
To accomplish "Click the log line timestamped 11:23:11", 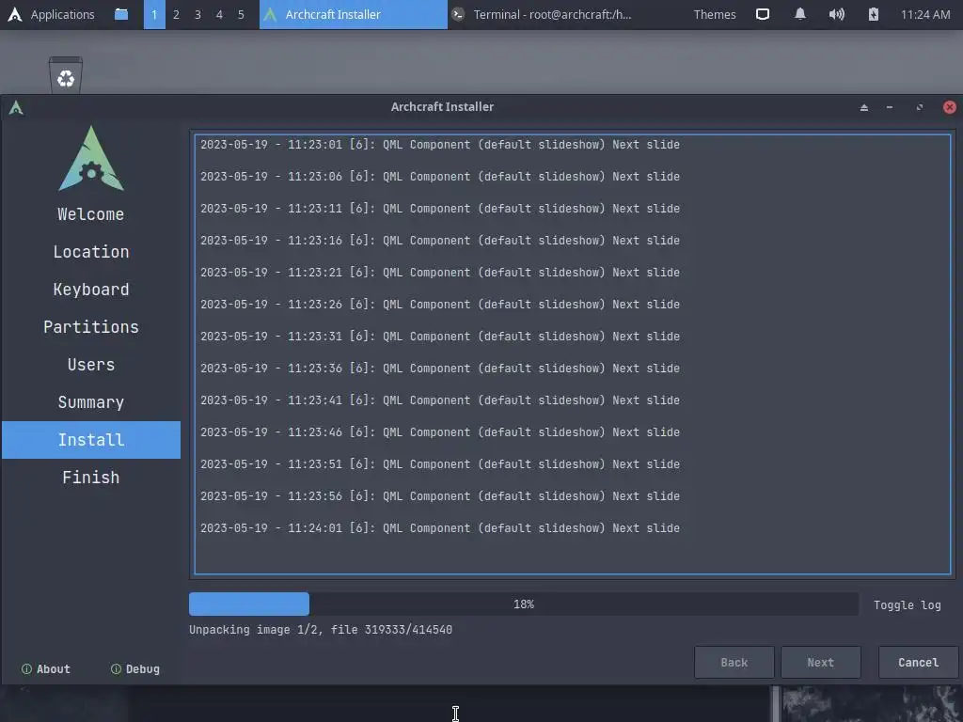I will 440,209.
